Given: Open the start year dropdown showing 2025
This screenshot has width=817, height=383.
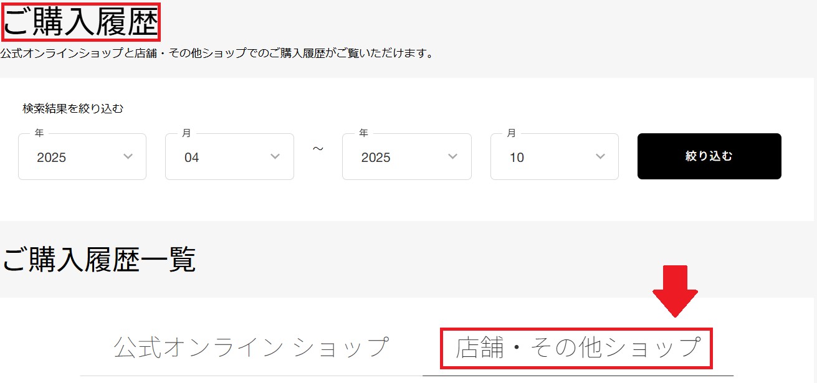Looking at the screenshot, I should click(x=82, y=157).
